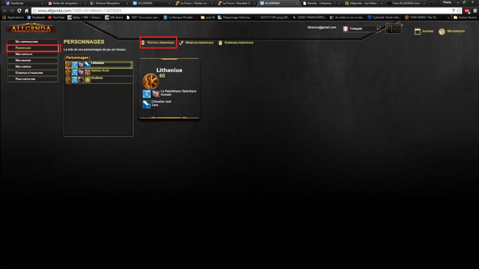The image size is (479, 269).
Task: Open the Agendas calendar icon
Action: 418,31
